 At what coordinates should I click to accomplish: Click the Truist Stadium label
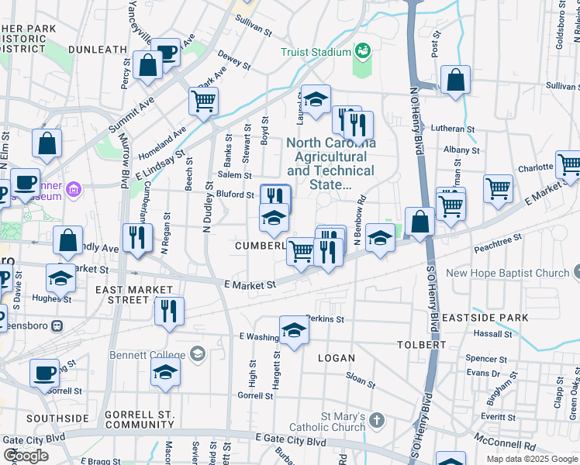click(x=316, y=52)
